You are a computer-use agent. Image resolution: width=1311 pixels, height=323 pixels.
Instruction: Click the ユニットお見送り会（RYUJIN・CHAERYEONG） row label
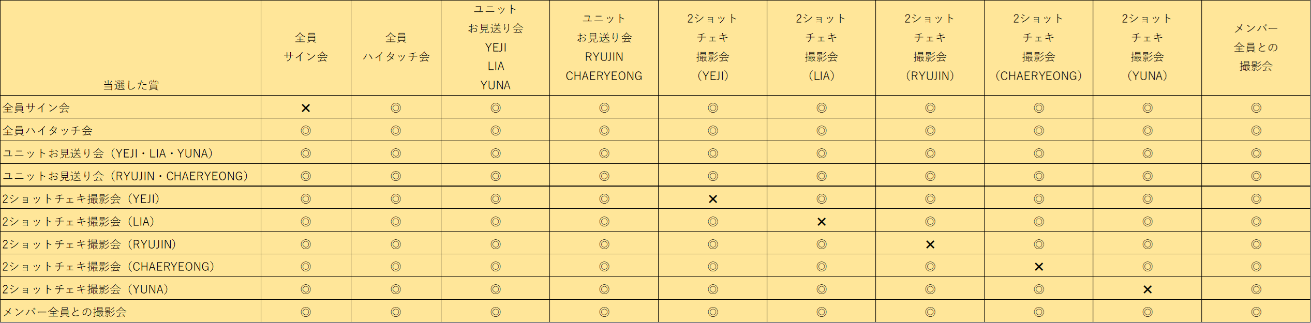pos(125,176)
